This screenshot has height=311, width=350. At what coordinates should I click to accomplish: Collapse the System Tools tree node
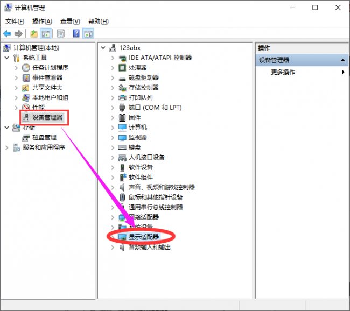point(6,58)
